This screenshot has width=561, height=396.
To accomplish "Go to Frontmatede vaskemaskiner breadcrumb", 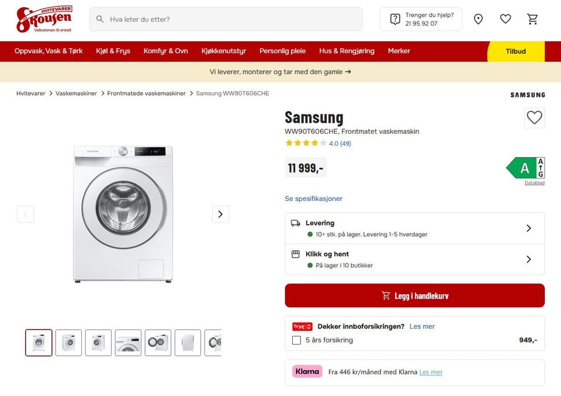I will 146,93.
